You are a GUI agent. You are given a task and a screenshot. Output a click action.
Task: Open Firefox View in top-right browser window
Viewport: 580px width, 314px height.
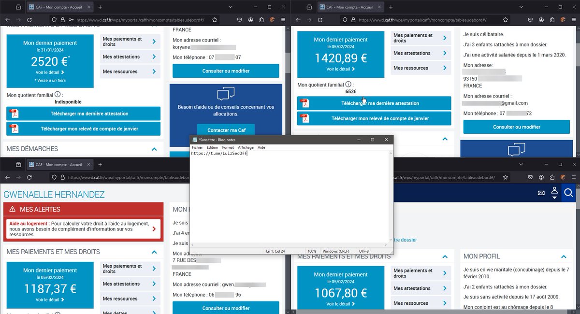coord(309,7)
